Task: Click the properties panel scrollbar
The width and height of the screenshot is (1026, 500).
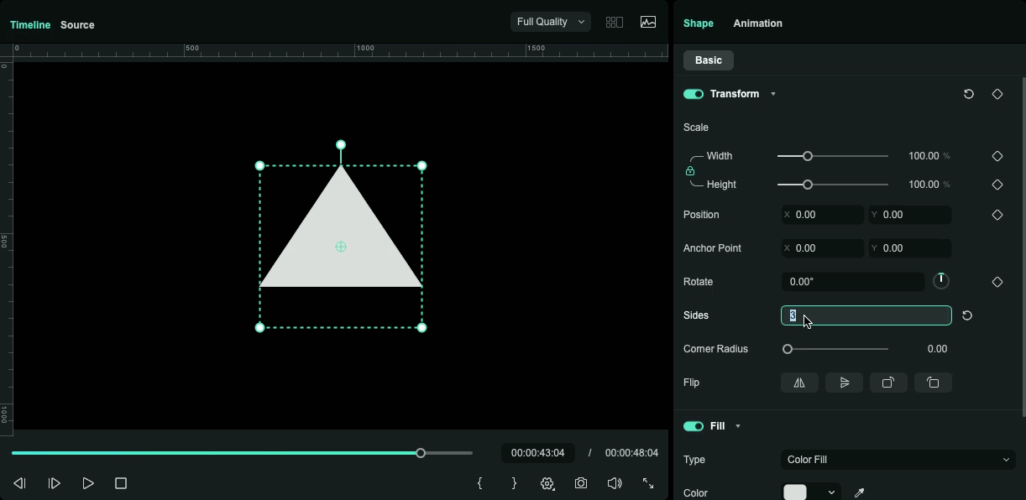Action: [x=1023, y=247]
